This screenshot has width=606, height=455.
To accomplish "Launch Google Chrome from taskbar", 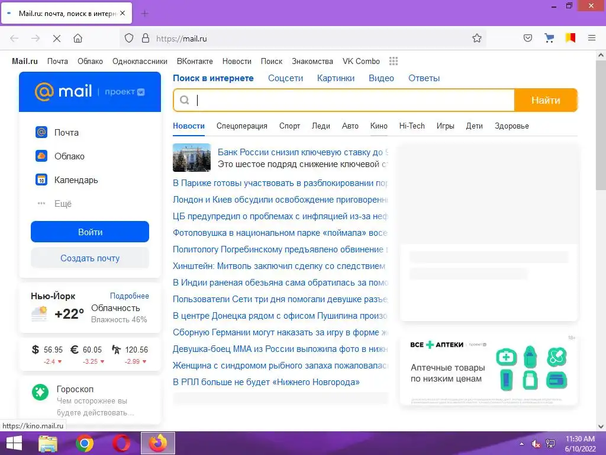I will (84, 443).
